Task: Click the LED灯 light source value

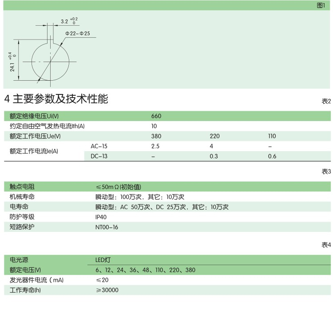Action: pos(102,260)
